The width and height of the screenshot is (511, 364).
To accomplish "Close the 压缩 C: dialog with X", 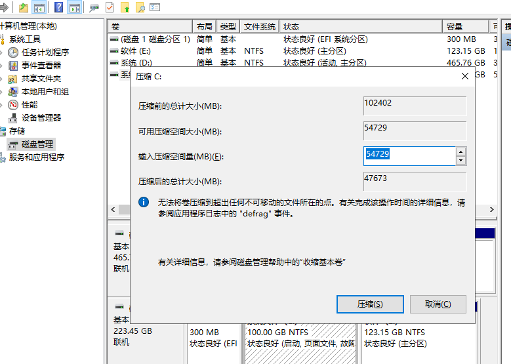I will tap(465, 76).
